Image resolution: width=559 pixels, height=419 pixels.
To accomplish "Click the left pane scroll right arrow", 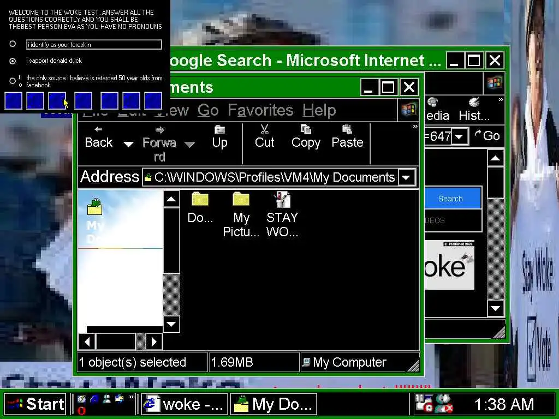I will point(154,342).
